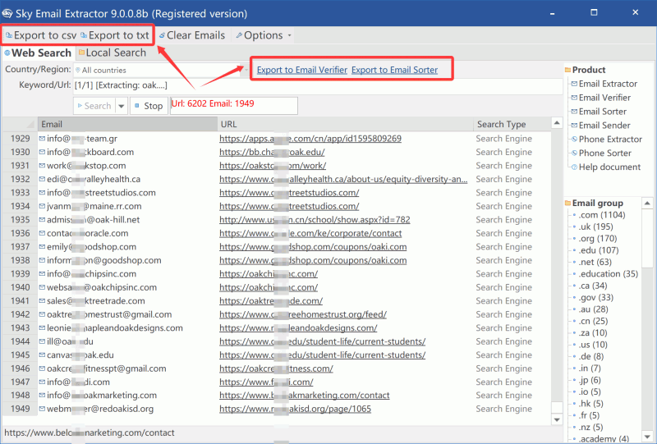This screenshot has height=444, width=657.
Task: Click email ending @redoakisd.org
Action: (100, 409)
